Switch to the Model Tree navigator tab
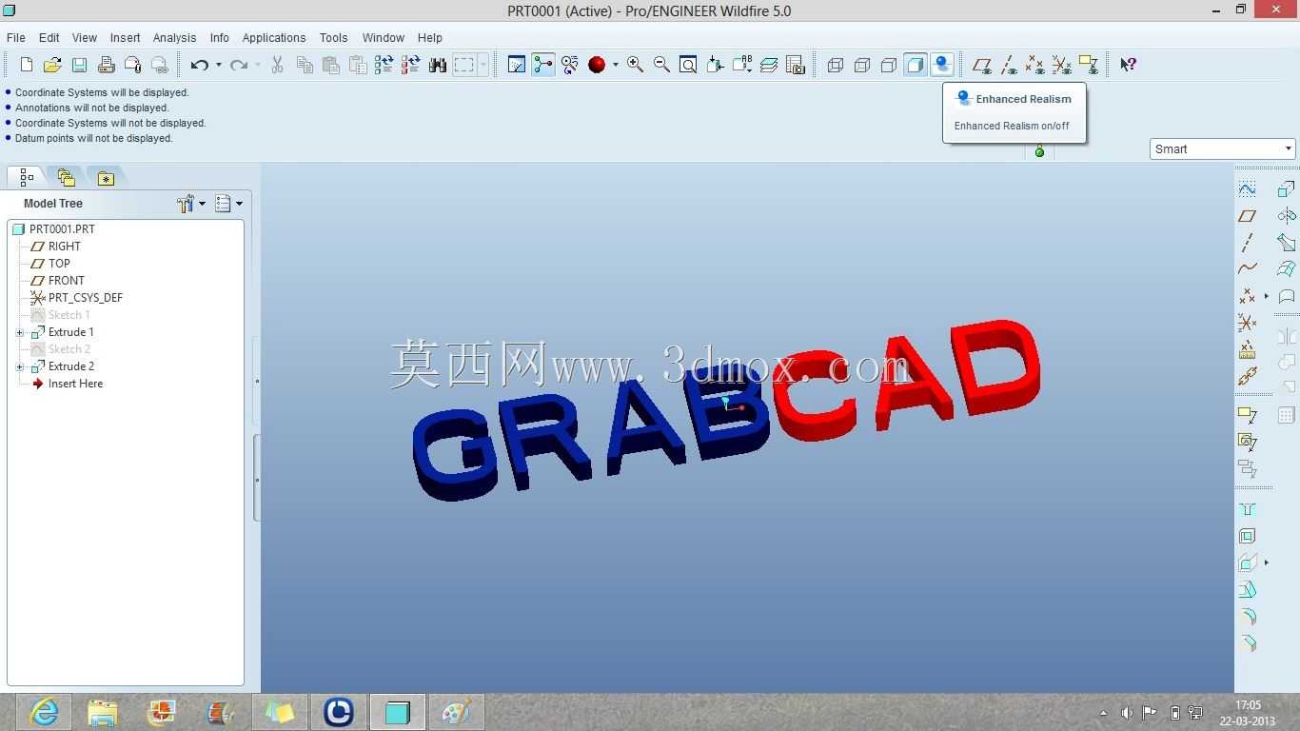This screenshot has height=731, width=1300. (27, 177)
